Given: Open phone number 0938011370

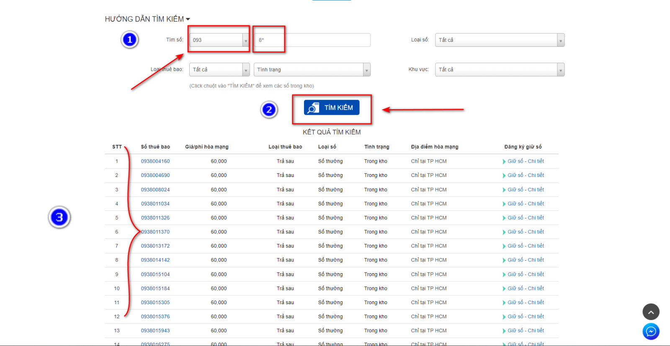Looking at the screenshot, I should click(x=156, y=232).
